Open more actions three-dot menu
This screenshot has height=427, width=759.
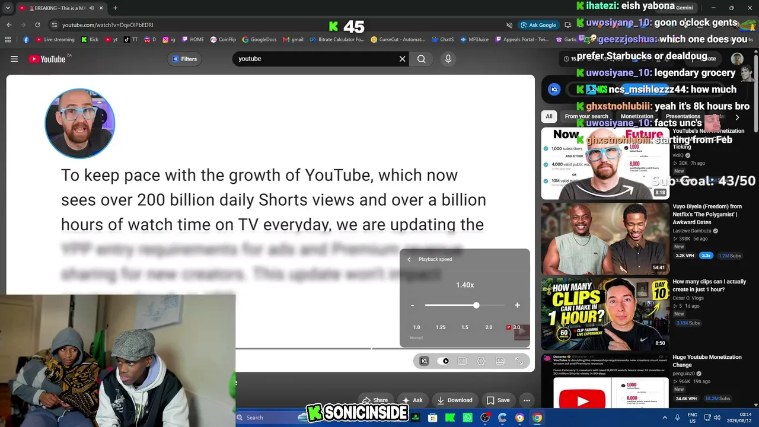(527, 400)
